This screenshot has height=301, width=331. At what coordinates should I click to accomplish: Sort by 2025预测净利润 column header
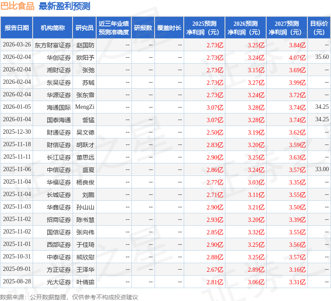coord(204,28)
